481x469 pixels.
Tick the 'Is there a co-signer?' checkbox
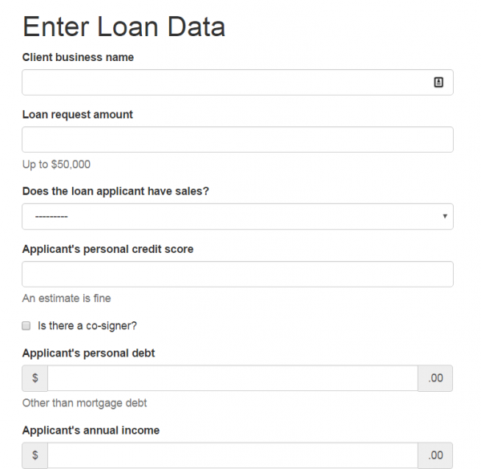tap(26, 325)
